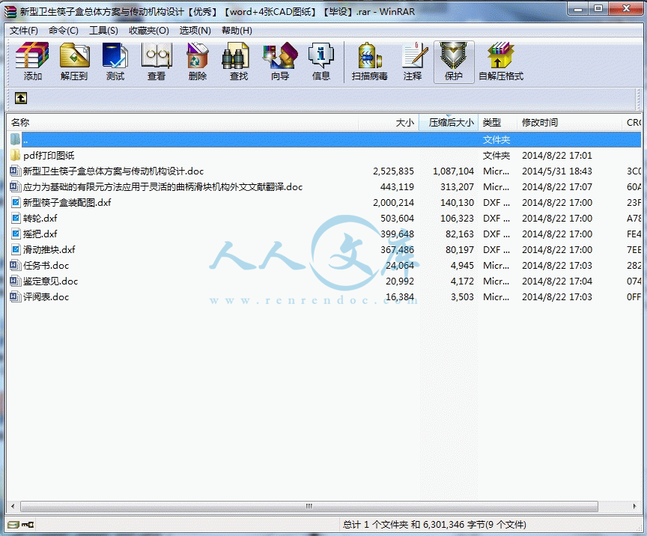The height and width of the screenshot is (536, 647).
Task: Click the horizontal scrollbar right arrow
Action: [634, 506]
